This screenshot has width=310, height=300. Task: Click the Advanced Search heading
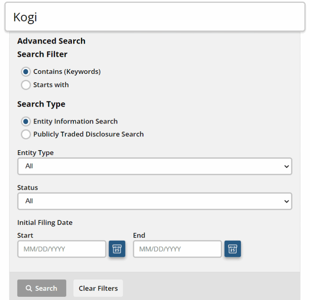tap(51, 41)
